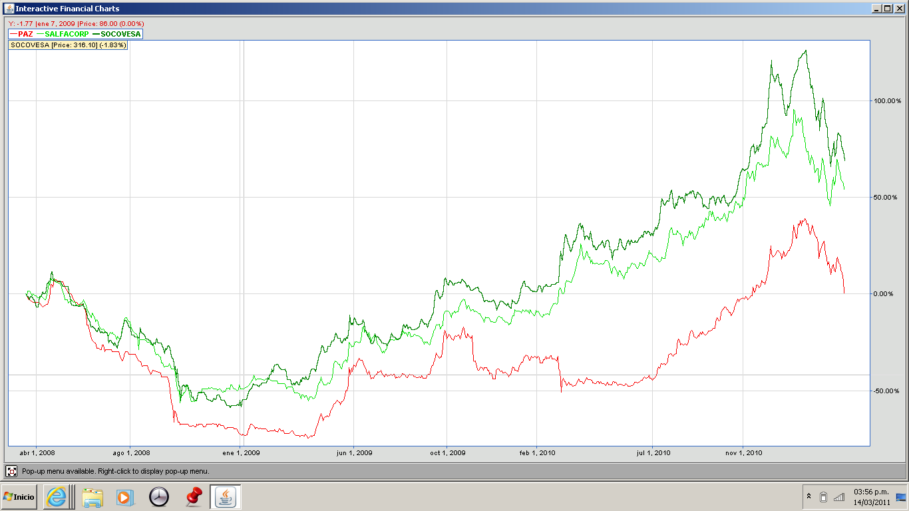Image resolution: width=909 pixels, height=511 pixels.
Task: Maximize the Interactive Financial Charts window
Action: (x=887, y=9)
